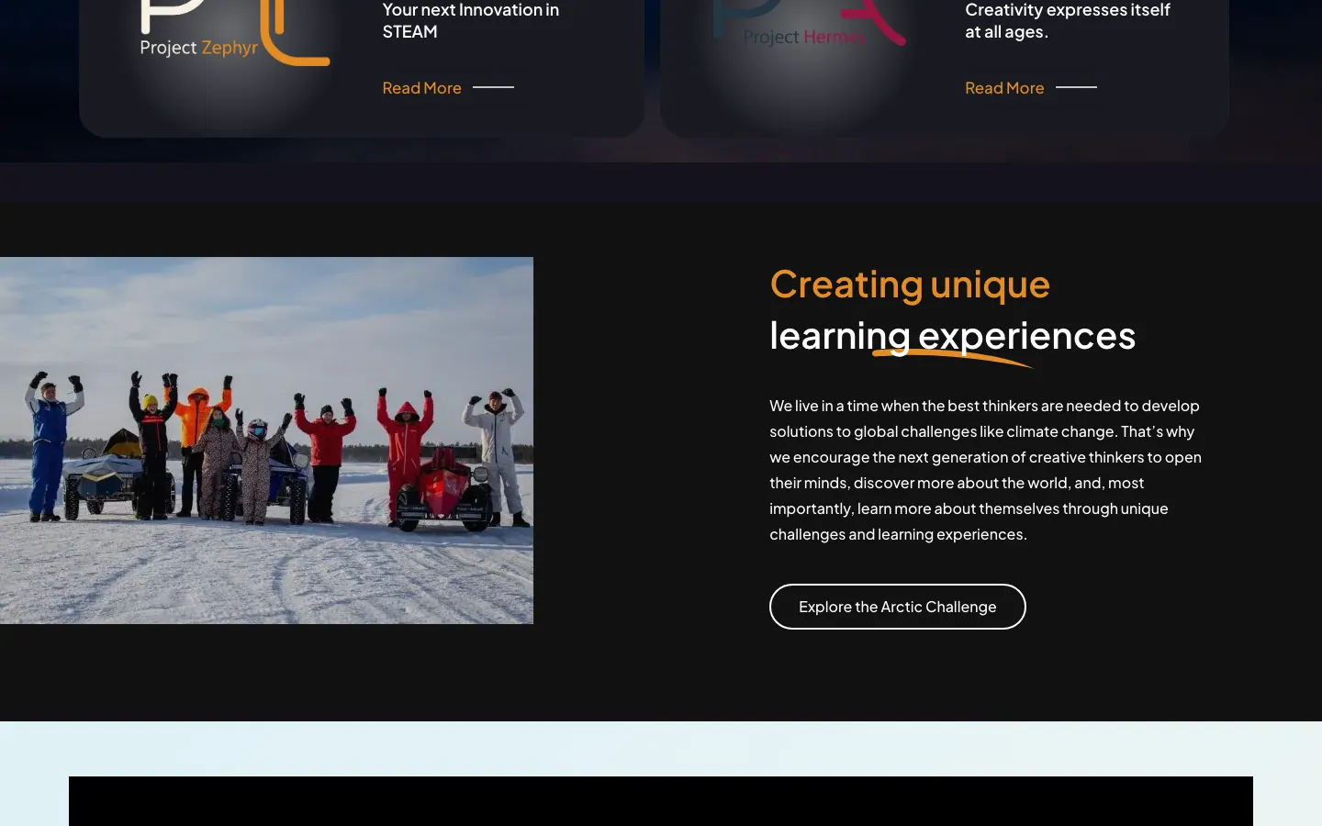Open the Arctic team snow photo
The height and width of the screenshot is (826, 1322).
click(266, 441)
